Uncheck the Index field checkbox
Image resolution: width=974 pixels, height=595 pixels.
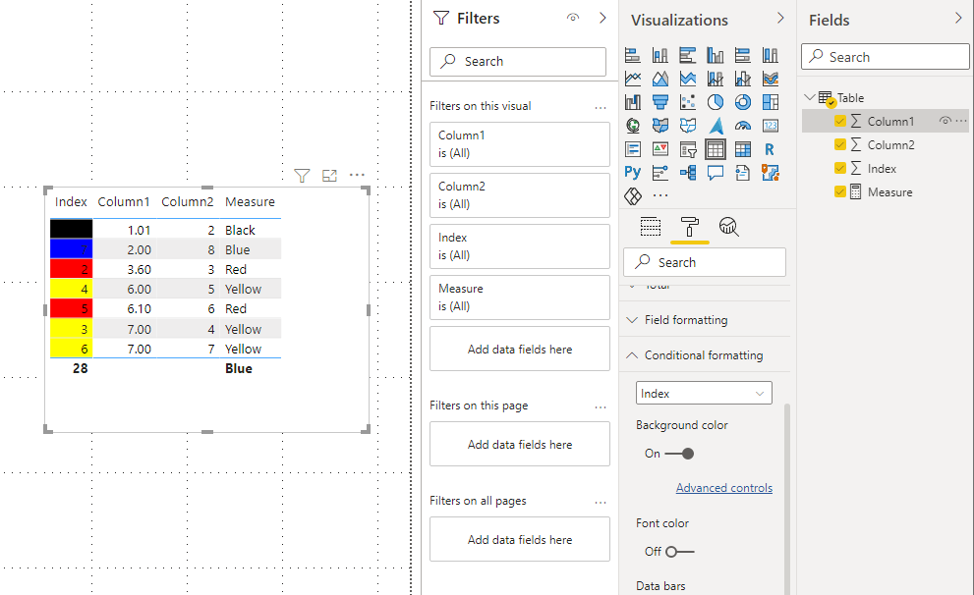point(839,168)
